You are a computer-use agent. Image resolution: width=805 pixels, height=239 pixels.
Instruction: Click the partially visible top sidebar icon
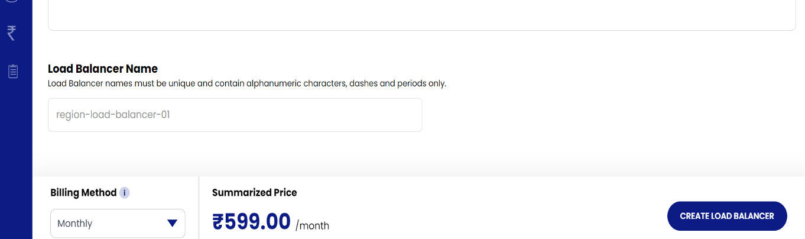point(11,2)
